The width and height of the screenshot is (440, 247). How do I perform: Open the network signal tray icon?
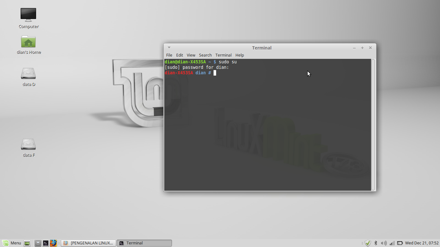pyautogui.click(x=392, y=243)
